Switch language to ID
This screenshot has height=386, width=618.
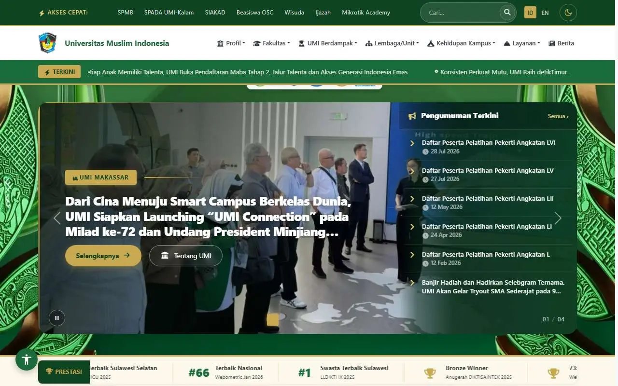tap(530, 13)
